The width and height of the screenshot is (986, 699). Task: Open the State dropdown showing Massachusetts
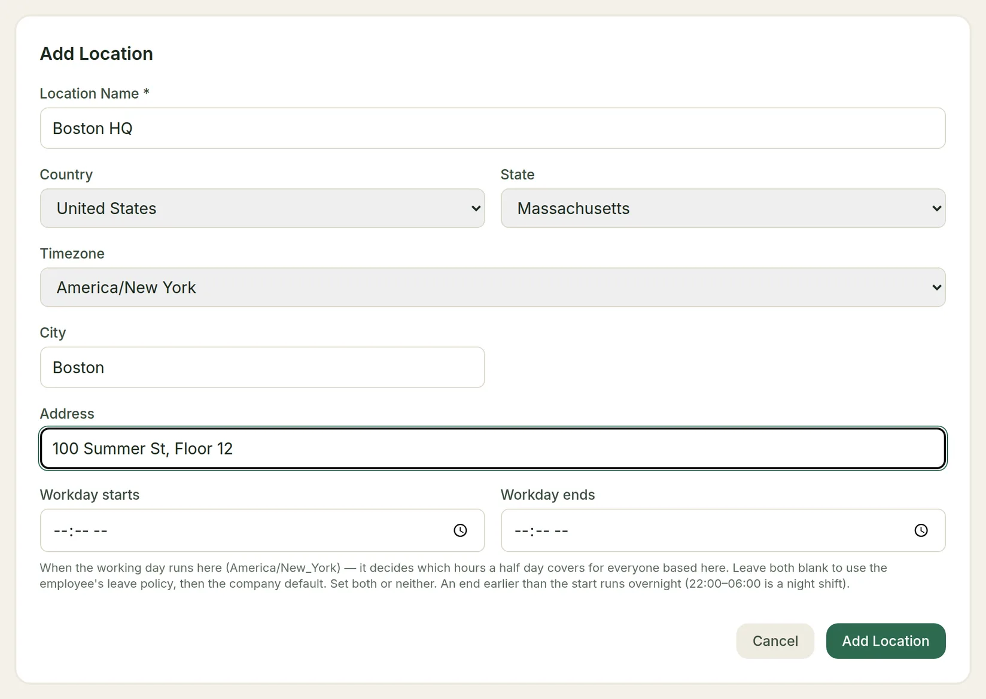pos(723,208)
